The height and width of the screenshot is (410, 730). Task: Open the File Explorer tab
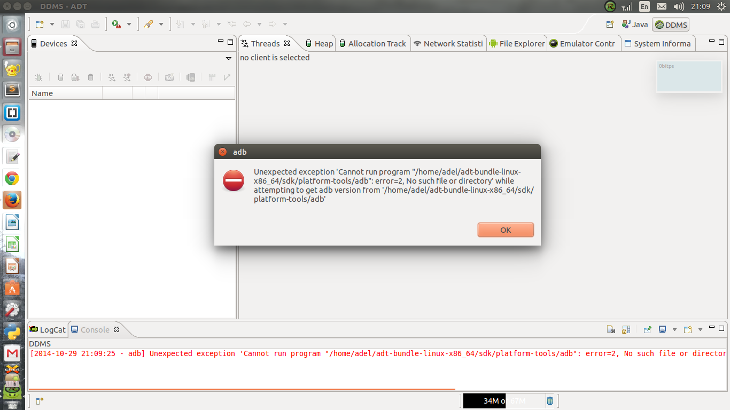pyautogui.click(x=517, y=44)
